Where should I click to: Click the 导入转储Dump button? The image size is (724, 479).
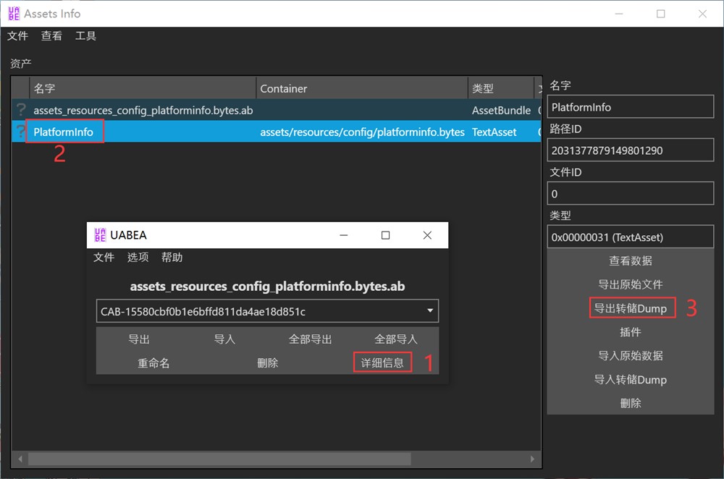(631, 380)
